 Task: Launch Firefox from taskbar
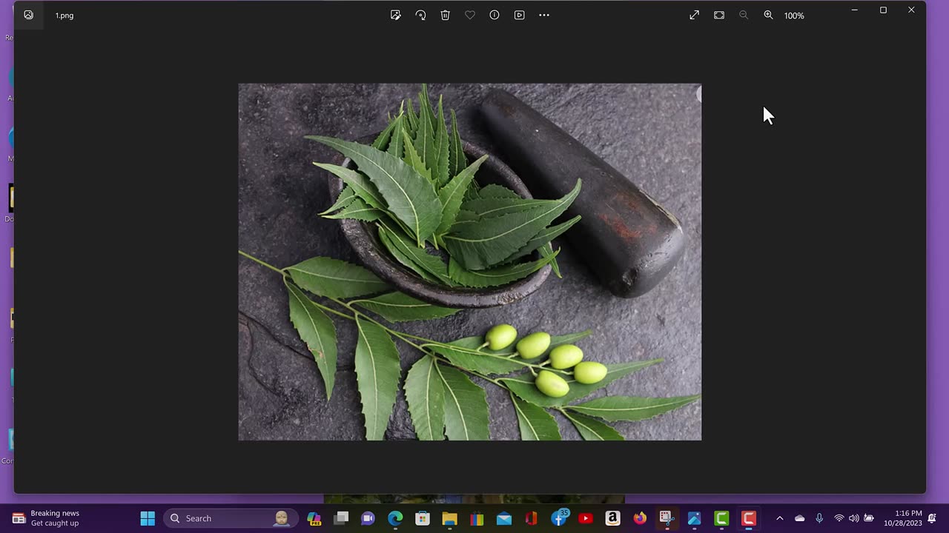(x=640, y=518)
